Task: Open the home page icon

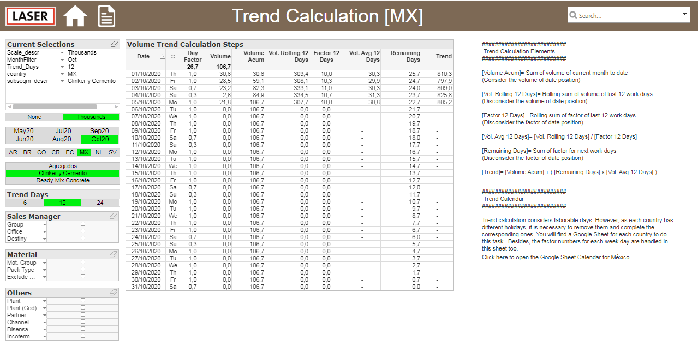Action: 75,16
